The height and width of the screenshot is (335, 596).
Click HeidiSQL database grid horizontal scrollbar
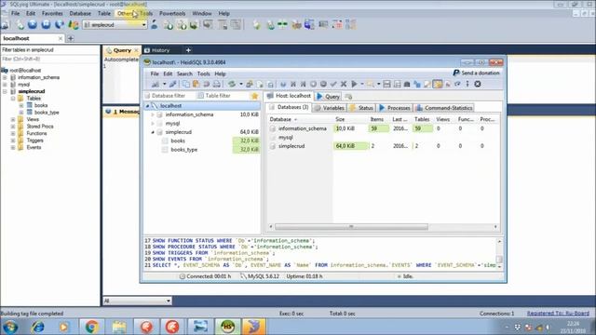pyautogui.click(x=351, y=227)
